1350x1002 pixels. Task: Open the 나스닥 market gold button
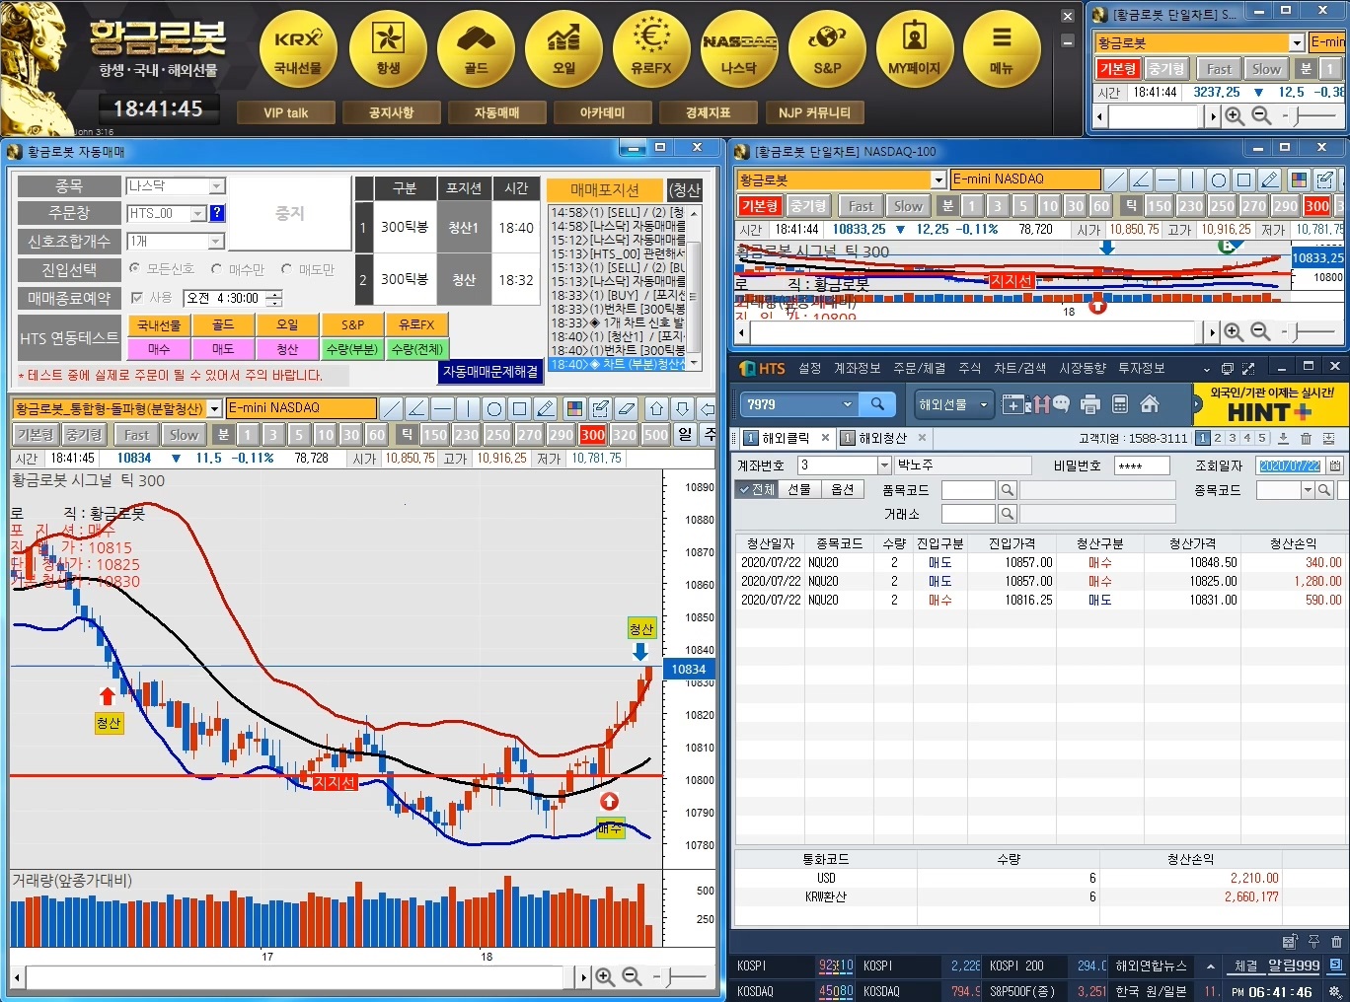click(x=739, y=49)
